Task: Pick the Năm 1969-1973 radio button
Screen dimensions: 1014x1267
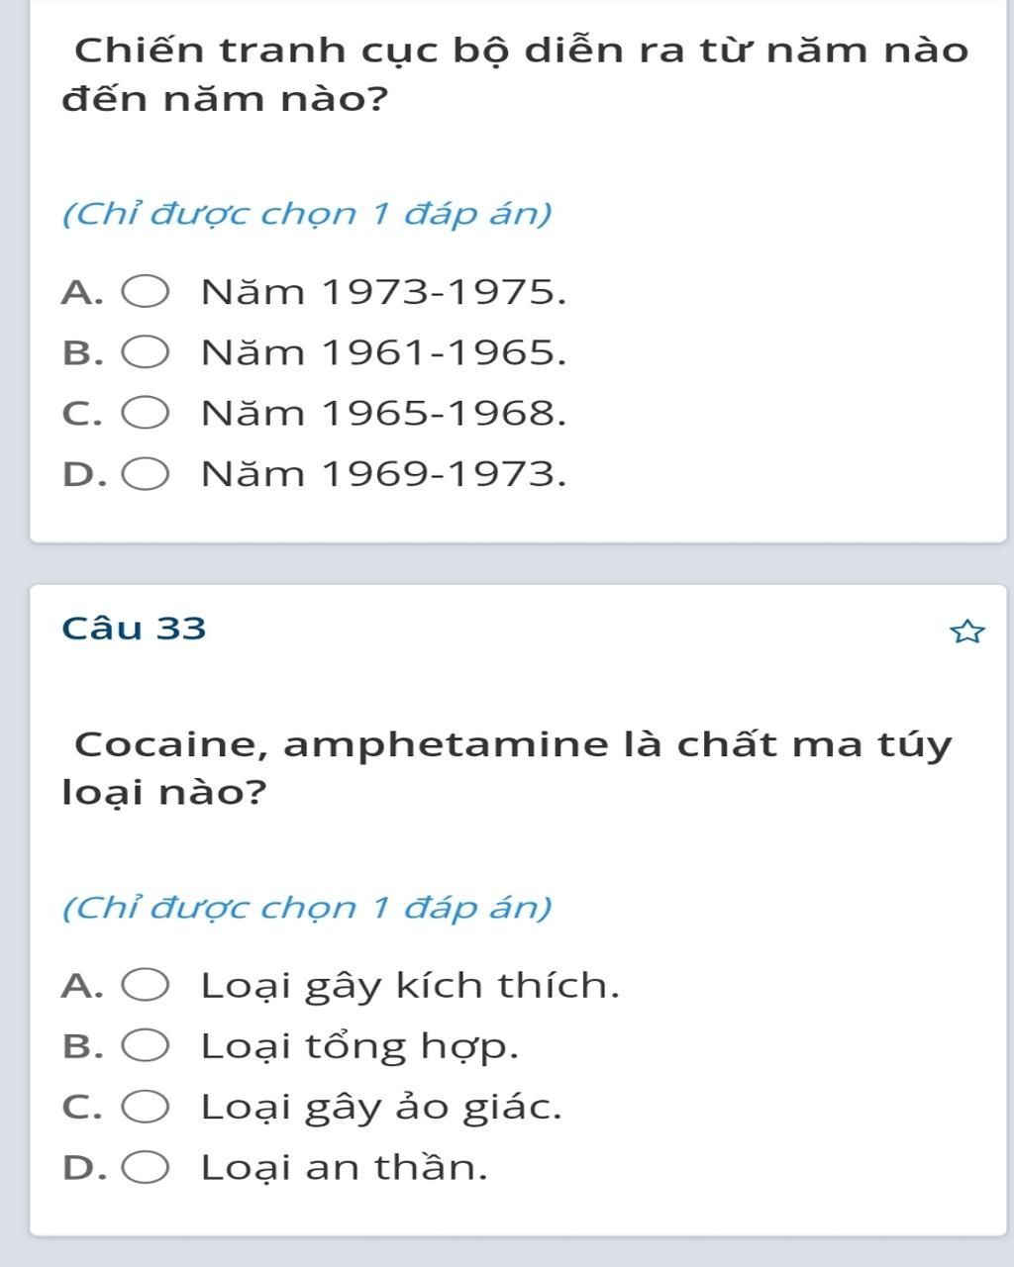Action: click(146, 475)
